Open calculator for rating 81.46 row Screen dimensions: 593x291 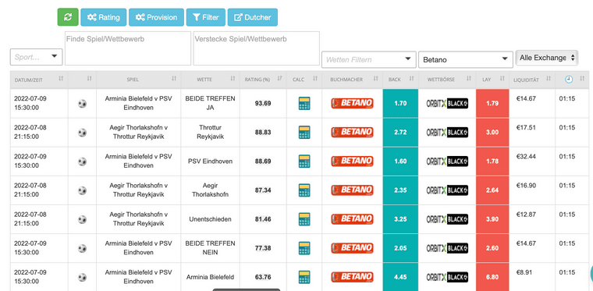(304, 219)
